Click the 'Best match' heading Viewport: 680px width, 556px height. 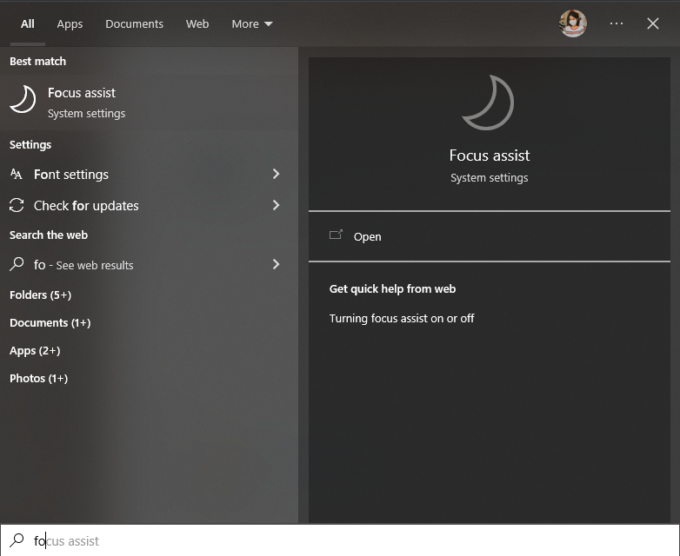[x=37, y=61]
